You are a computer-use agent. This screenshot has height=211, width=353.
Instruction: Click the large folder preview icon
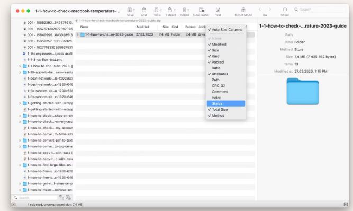tap(303, 91)
